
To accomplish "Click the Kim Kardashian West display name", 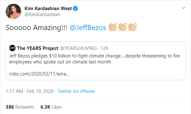I will (48, 9).
